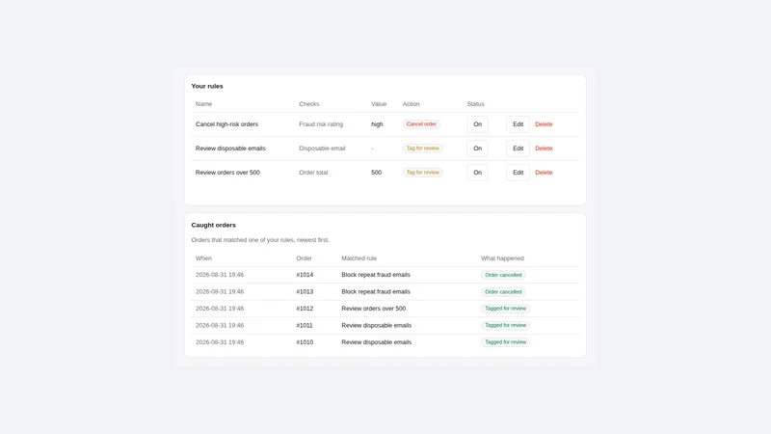Click the When column header
The image size is (771, 434).
[203, 258]
